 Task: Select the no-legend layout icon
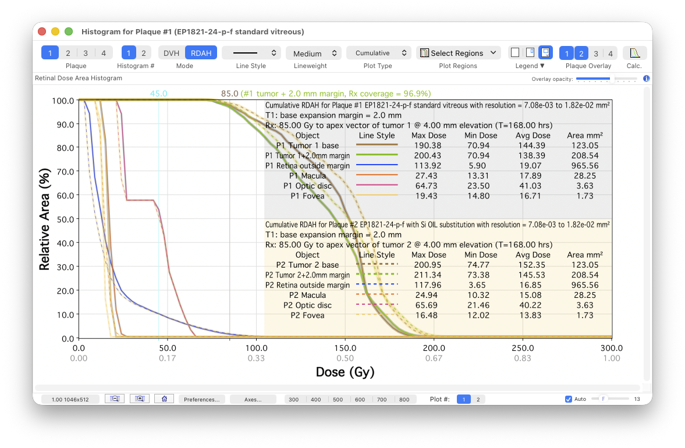(515, 53)
